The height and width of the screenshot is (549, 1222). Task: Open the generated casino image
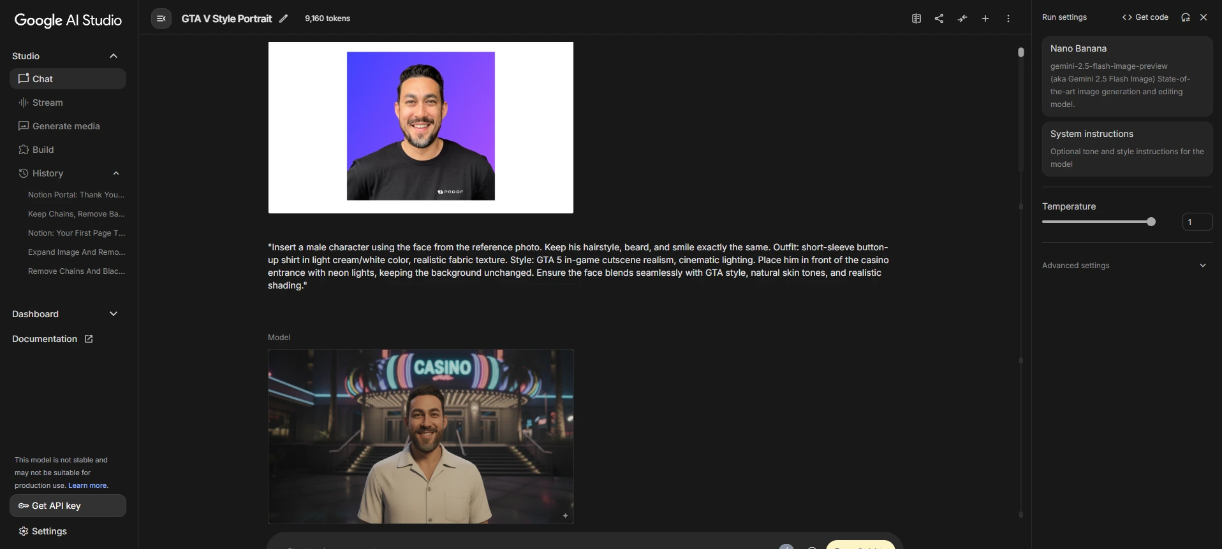pyautogui.click(x=421, y=436)
